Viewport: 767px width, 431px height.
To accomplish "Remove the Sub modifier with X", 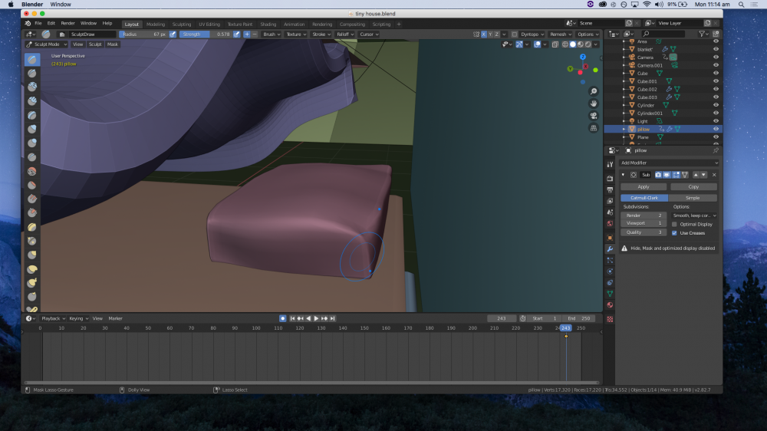I will coord(714,175).
